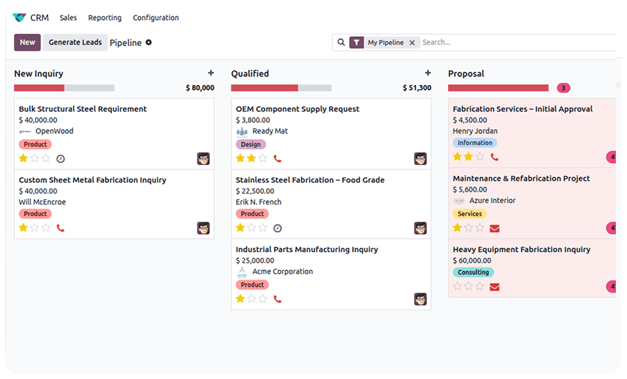Click the Proposal column title

466,73
